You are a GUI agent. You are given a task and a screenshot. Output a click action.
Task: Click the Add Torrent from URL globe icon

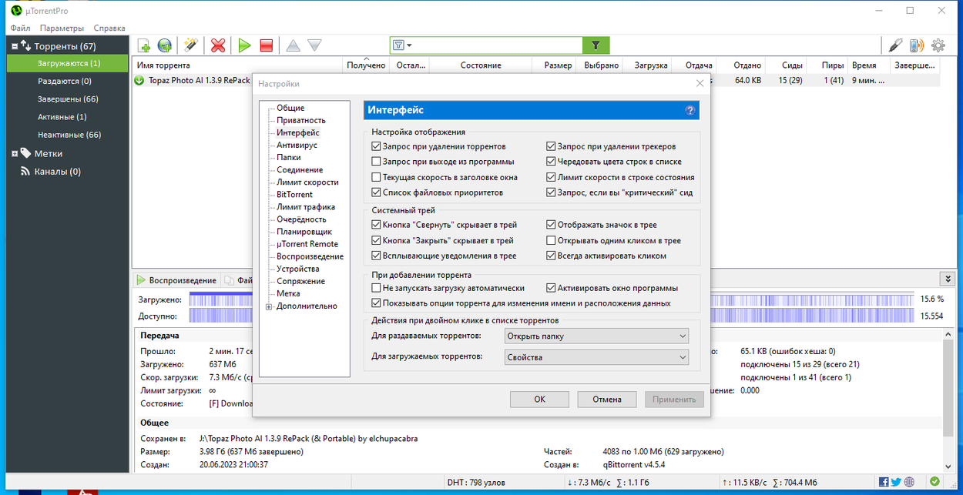point(164,45)
